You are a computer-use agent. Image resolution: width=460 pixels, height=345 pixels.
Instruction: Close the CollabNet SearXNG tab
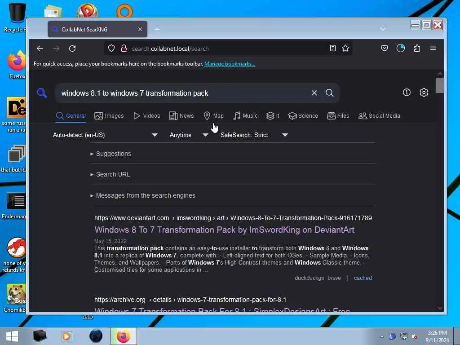(140, 29)
